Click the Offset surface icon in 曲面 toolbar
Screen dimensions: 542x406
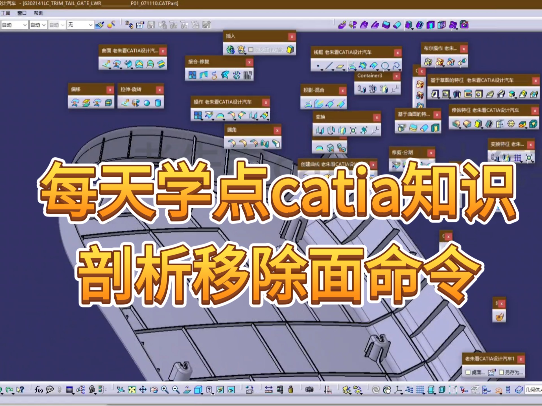pos(117,64)
